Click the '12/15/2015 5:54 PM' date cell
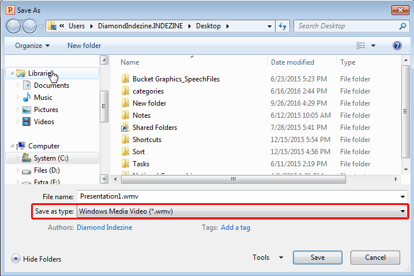The width and height of the screenshot is (414, 276). click(300, 140)
